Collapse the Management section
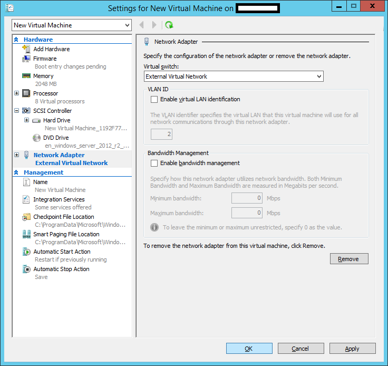This screenshot has height=366, width=388. pyautogui.click(x=16, y=172)
